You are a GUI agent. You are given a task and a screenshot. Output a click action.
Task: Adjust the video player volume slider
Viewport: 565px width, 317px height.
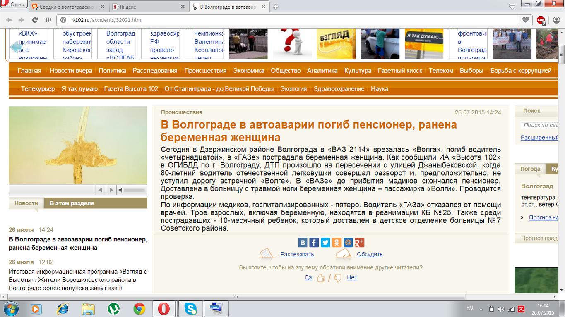pos(134,190)
